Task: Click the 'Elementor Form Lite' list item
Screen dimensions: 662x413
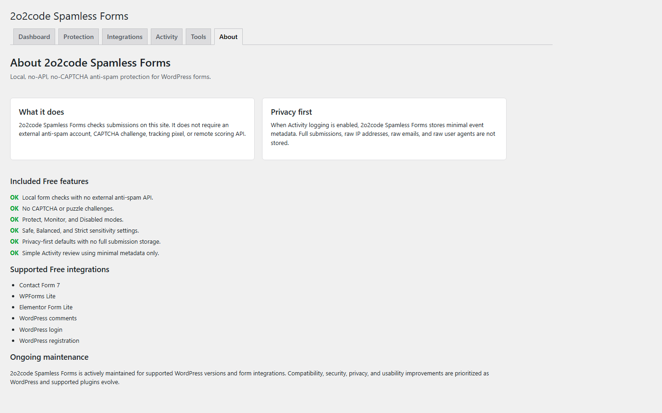Action: point(46,307)
